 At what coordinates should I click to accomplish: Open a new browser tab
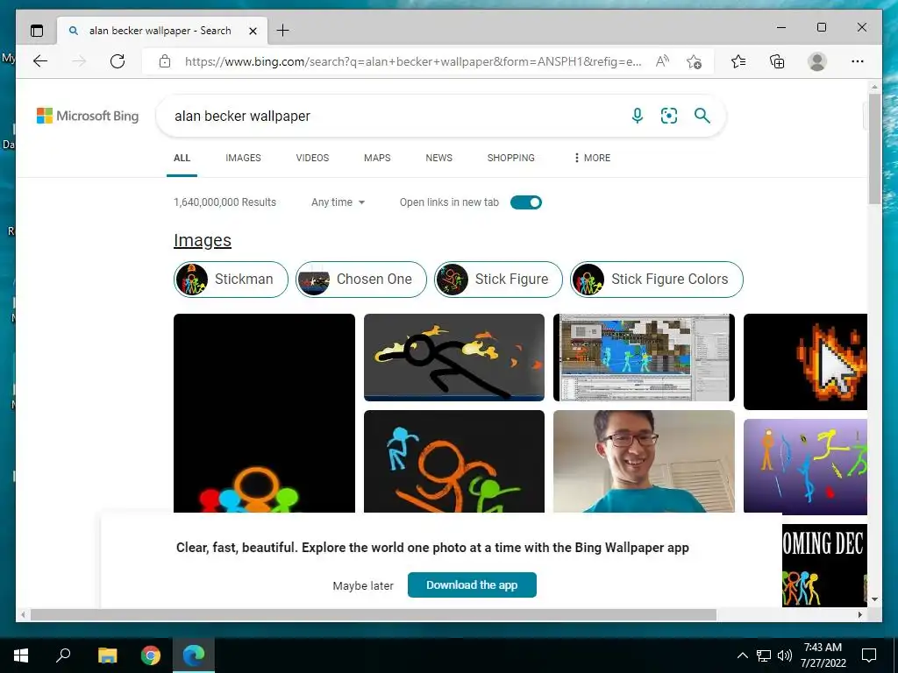click(283, 31)
